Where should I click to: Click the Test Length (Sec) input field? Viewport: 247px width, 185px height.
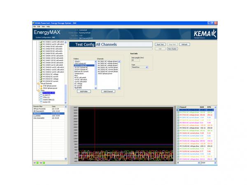tap(135, 60)
